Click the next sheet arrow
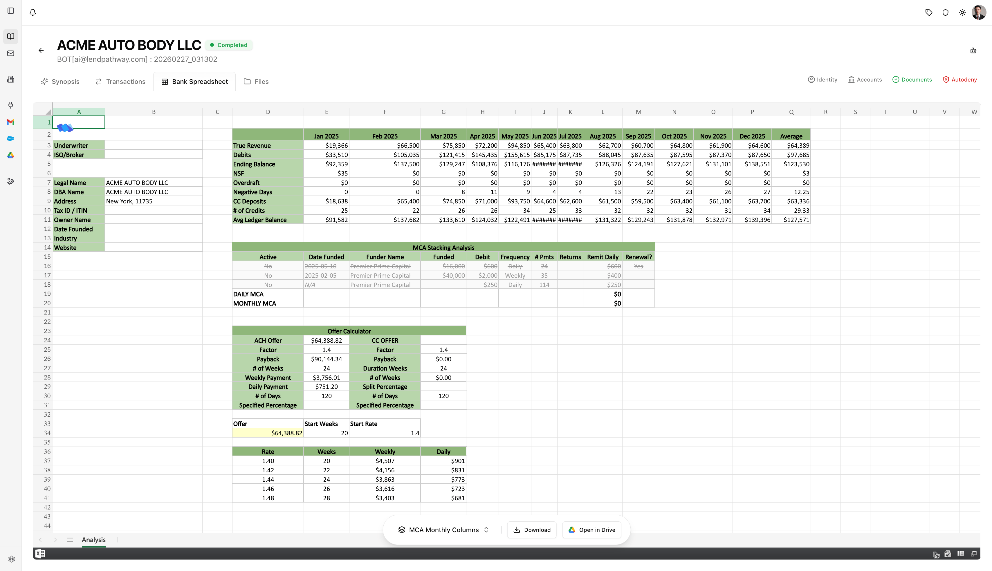 click(55, 540)
